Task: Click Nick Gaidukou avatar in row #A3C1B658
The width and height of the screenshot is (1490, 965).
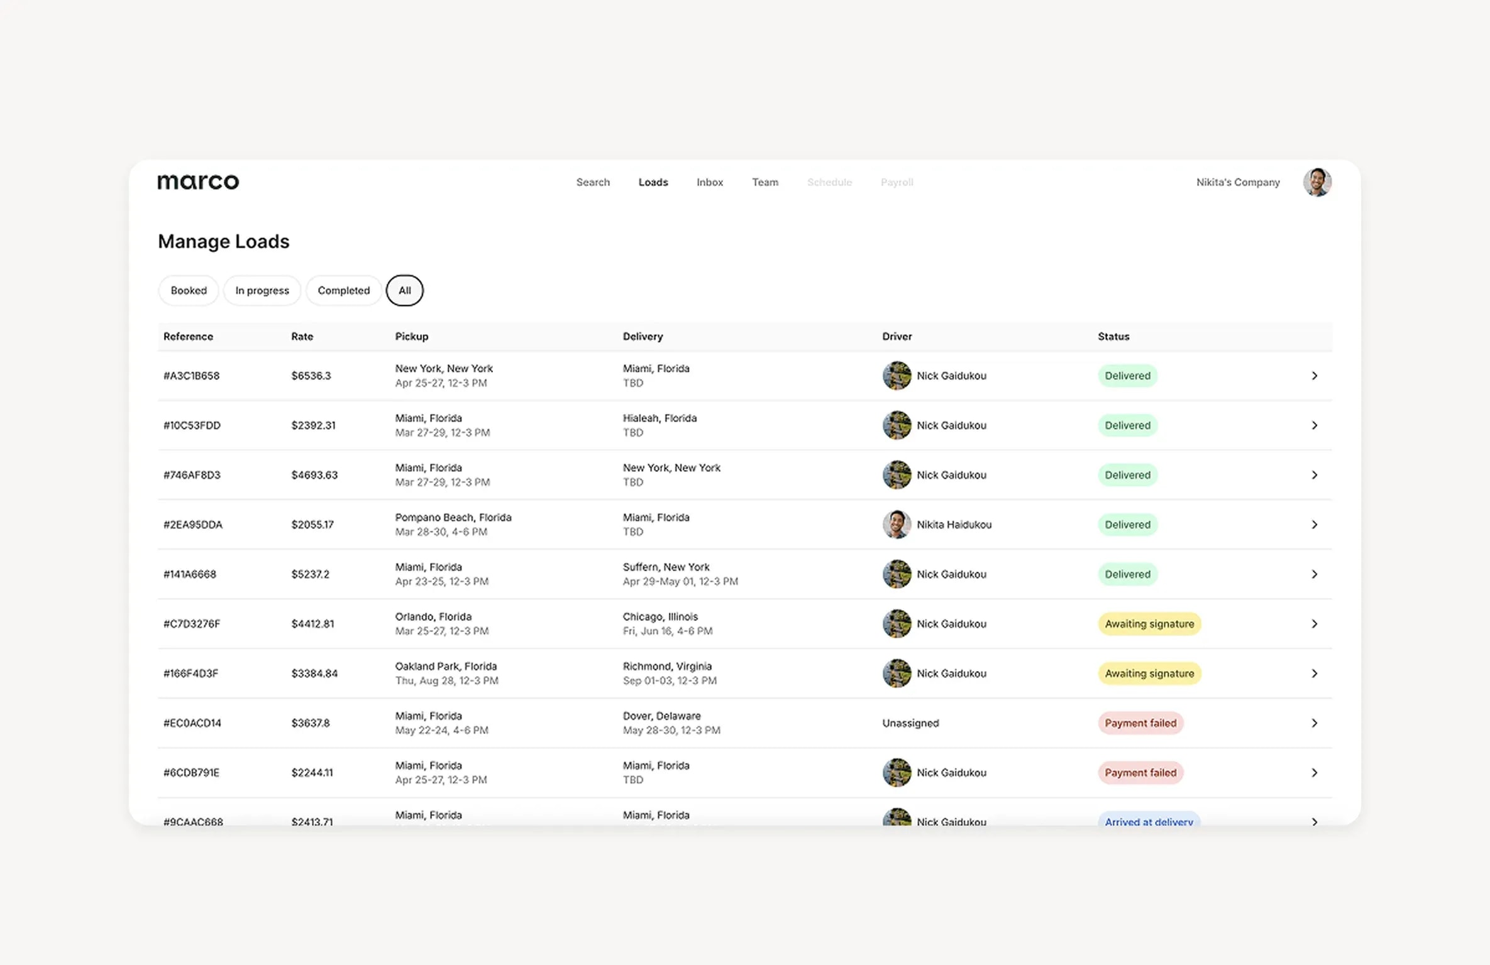Action: click(897, 376)
